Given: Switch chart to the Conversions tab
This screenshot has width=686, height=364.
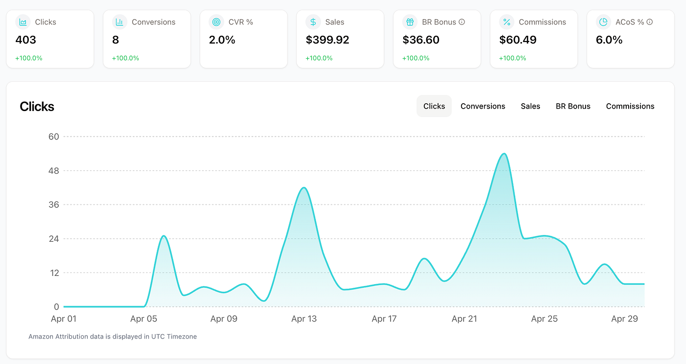Looking at the screenshot, I should click(x=483, y=106).
